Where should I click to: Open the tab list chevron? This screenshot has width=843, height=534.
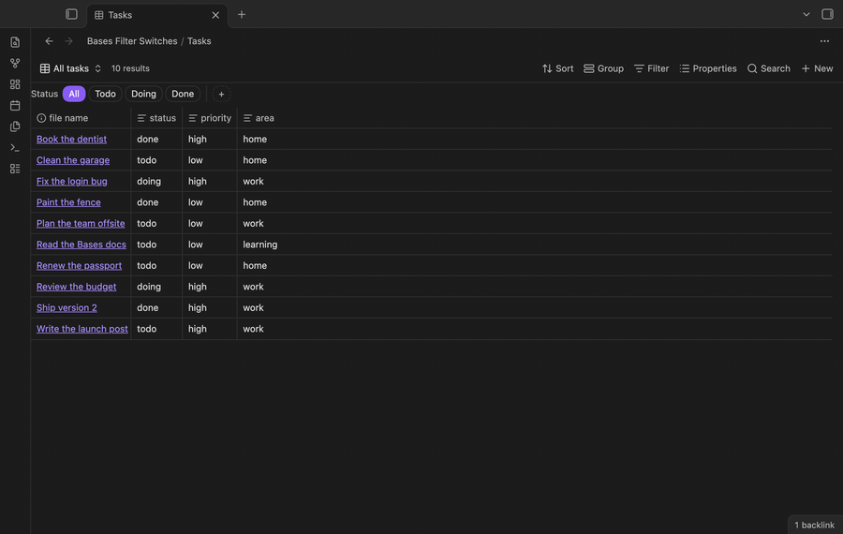806,14
